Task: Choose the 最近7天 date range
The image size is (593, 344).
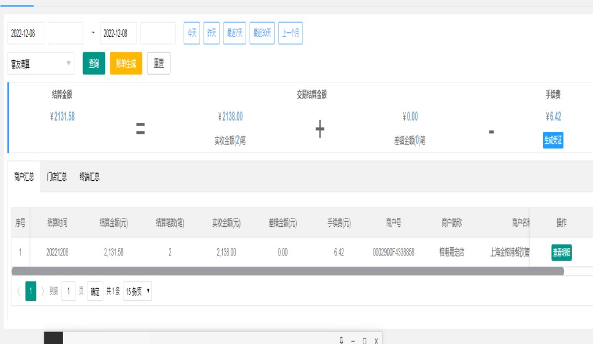Action: coord(234,33)
